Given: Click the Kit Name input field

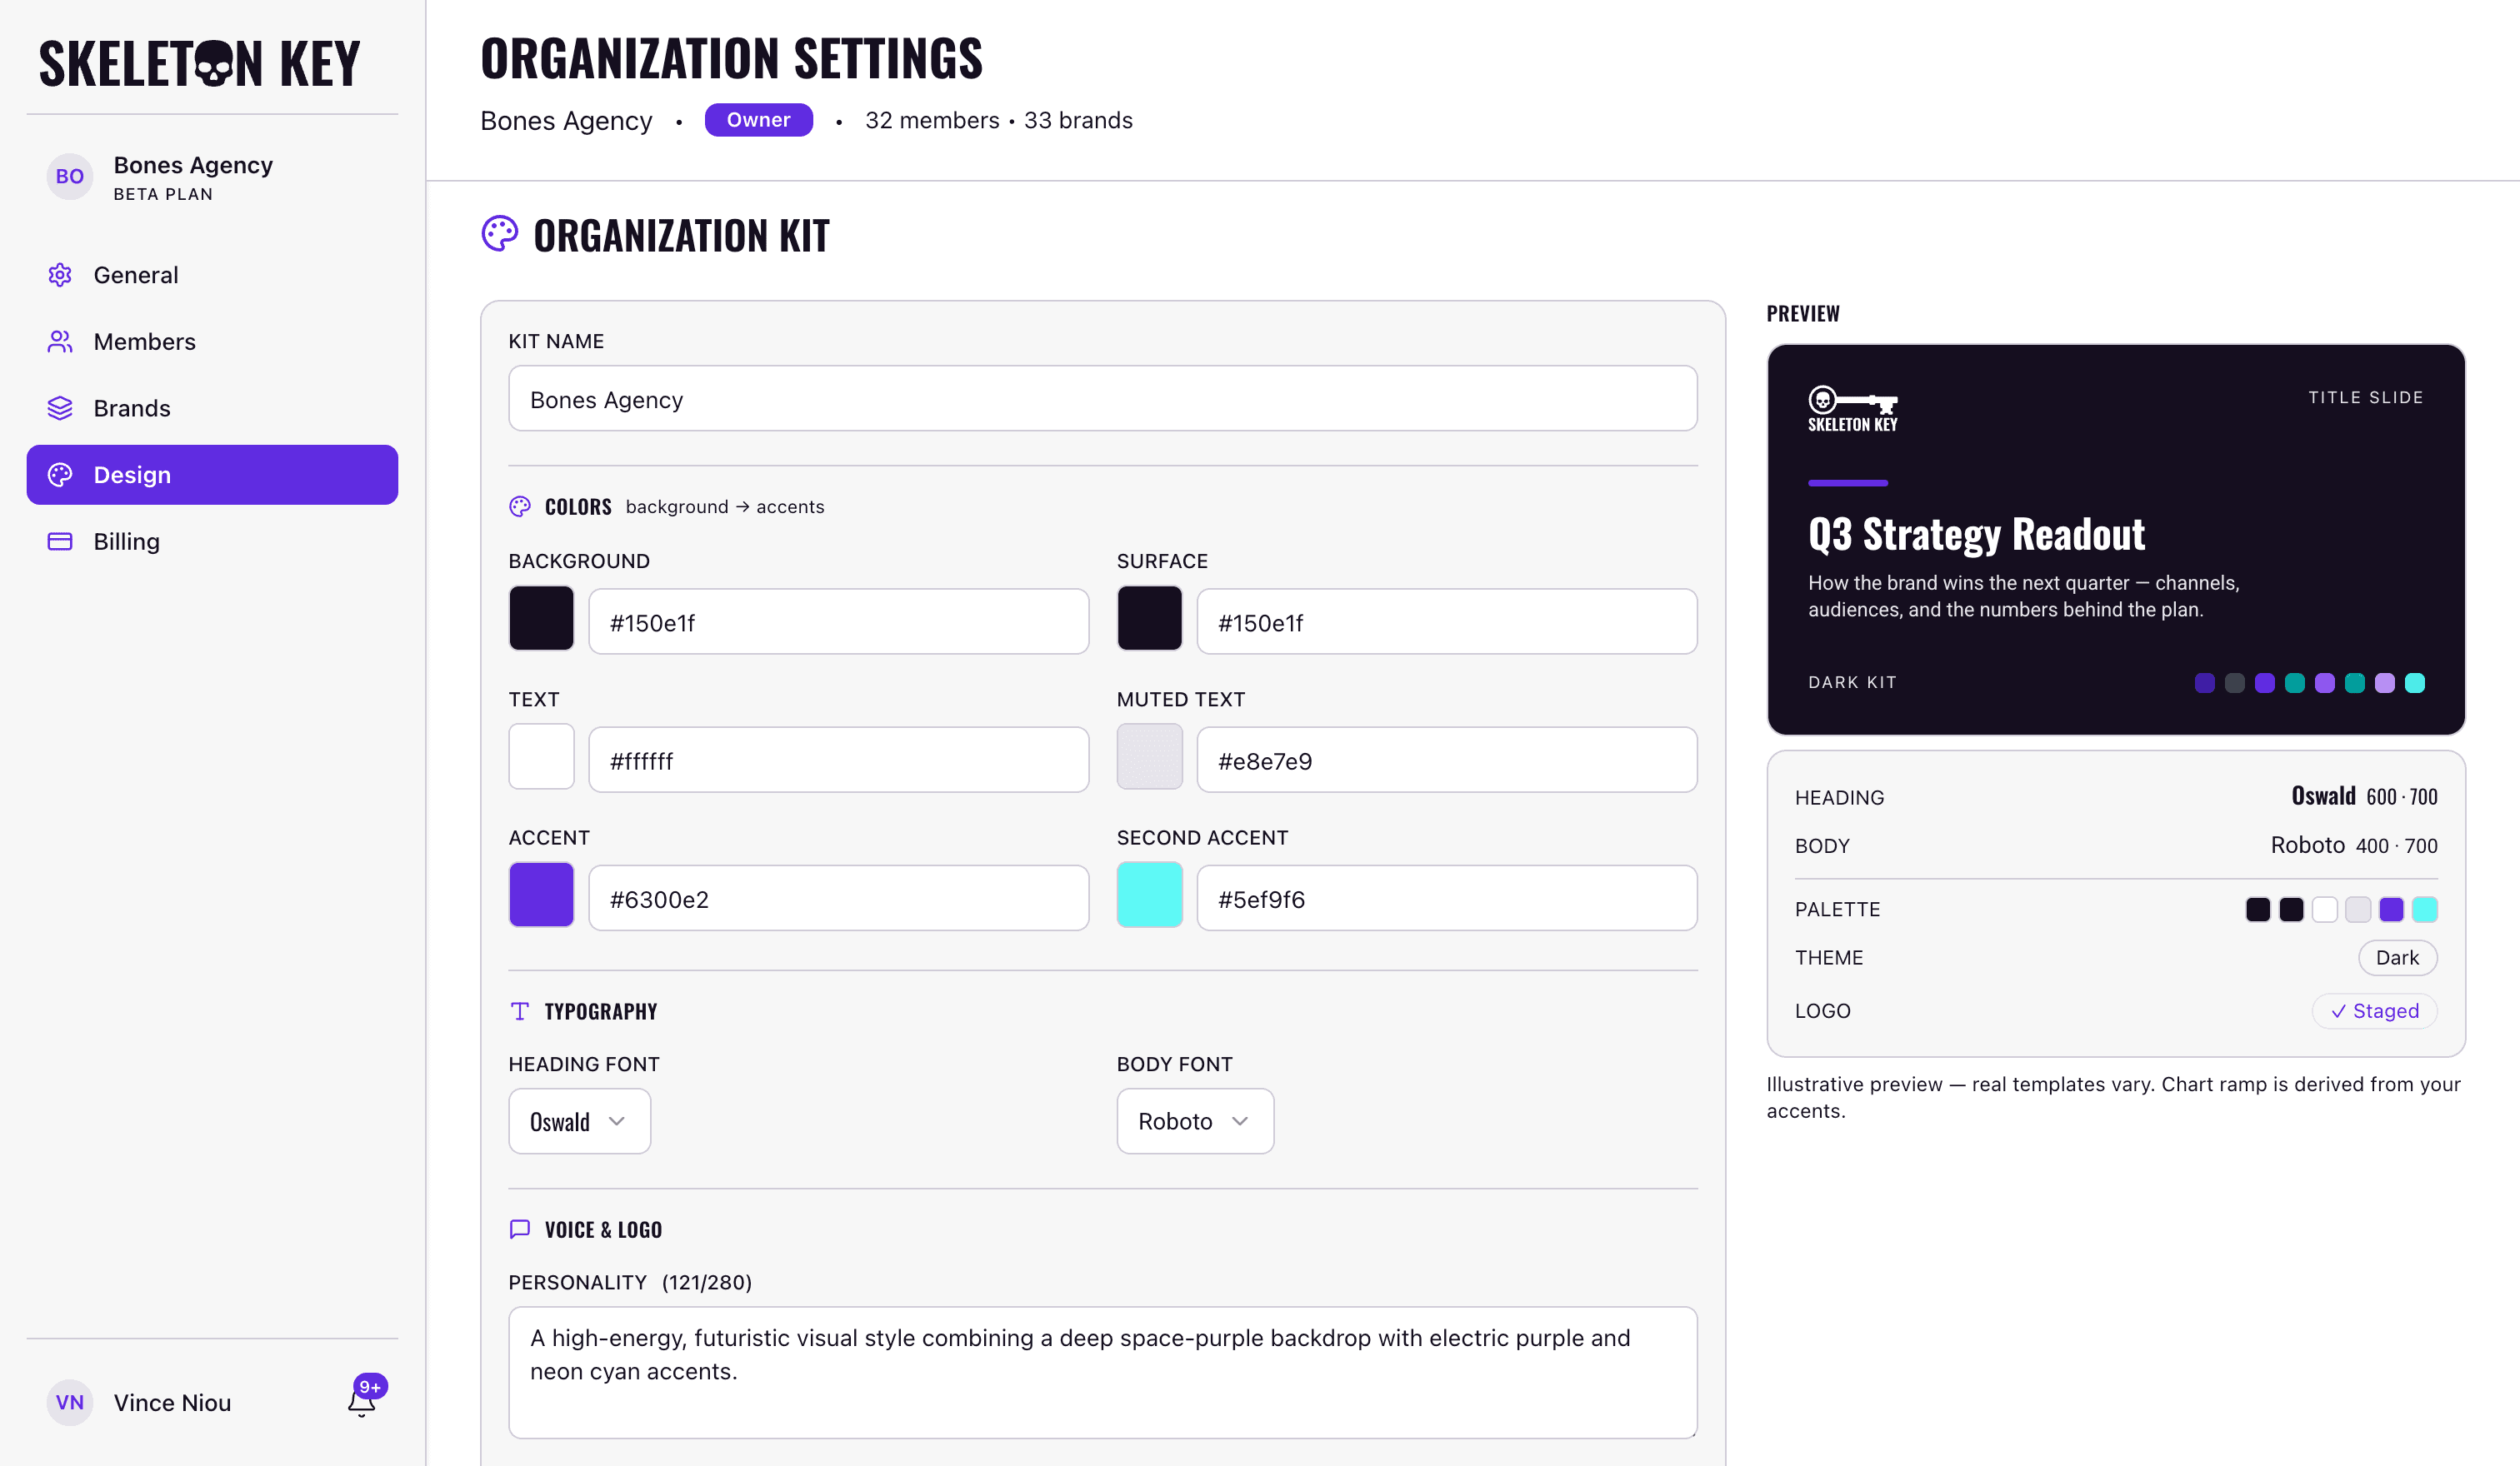Looking at the screenshot, I should coord(1102,399).
